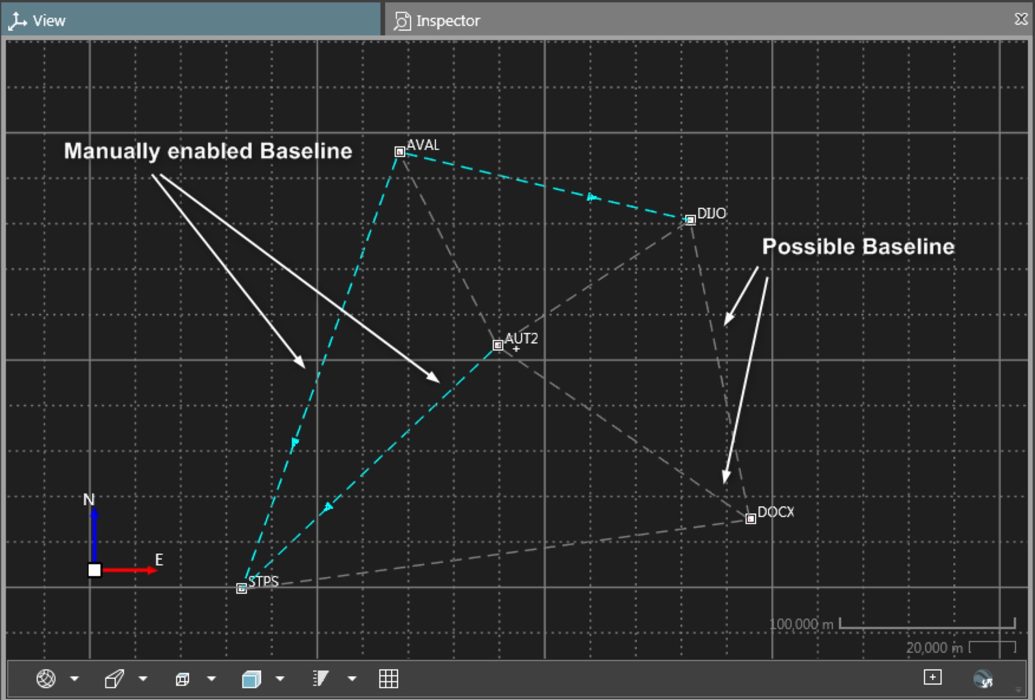Click the white origin square of axis gizmo
Image resolution: width=1035 pixels, height=700 pixels.
(x=94, y=570)
